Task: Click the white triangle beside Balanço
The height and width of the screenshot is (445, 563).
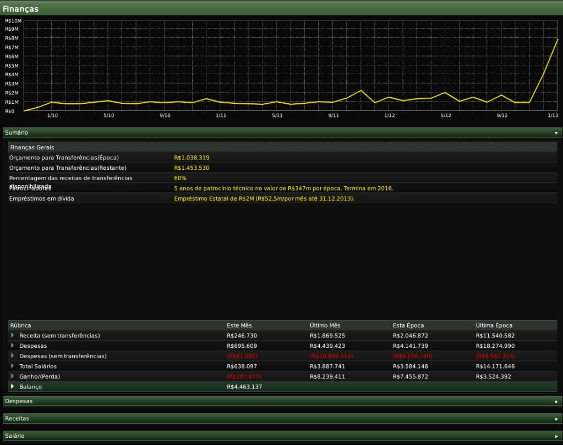Action: click(x=13, y=387)
